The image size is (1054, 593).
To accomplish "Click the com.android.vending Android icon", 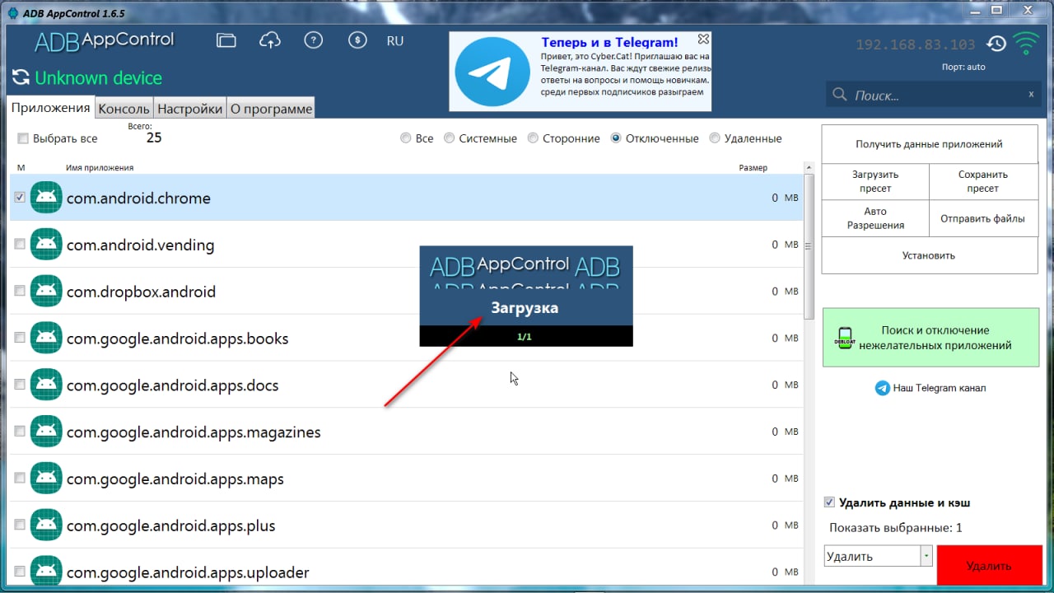I will point(46,245).
